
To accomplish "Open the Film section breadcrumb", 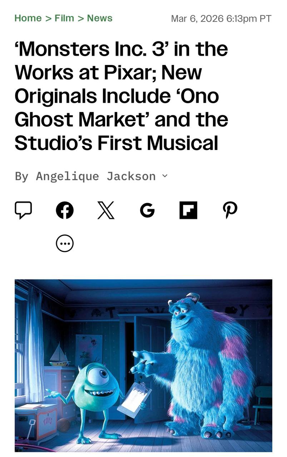I will (64, 18).
